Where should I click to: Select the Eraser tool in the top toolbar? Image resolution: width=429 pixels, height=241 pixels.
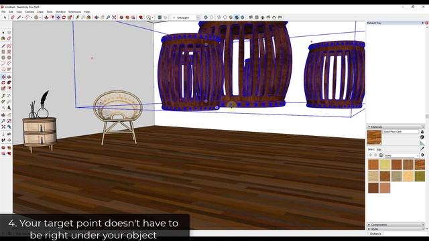13,17
